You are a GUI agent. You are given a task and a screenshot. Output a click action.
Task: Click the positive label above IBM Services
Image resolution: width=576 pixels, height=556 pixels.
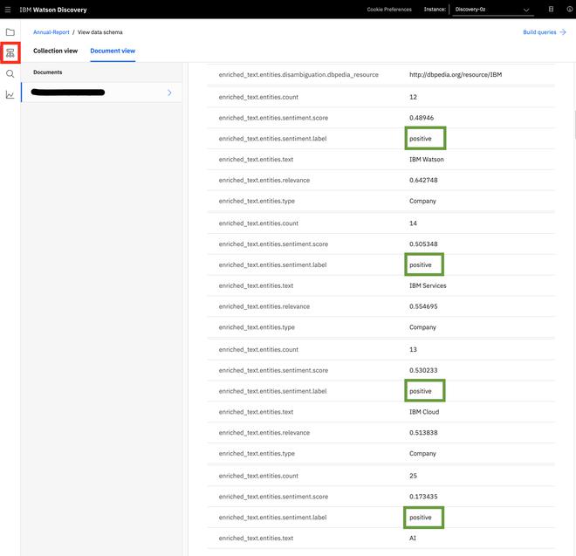421,265
